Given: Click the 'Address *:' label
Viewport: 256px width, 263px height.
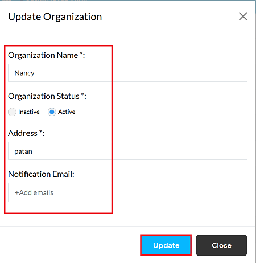Looking at the screenshot, I should click(x=26, y=133).
